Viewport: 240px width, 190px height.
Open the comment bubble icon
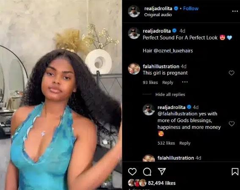coord(147,172)
